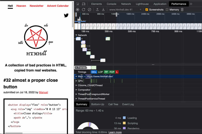Screen dimensions: 202x134
Task: Activate the inspect element picker icon
Action: [78, 4]
